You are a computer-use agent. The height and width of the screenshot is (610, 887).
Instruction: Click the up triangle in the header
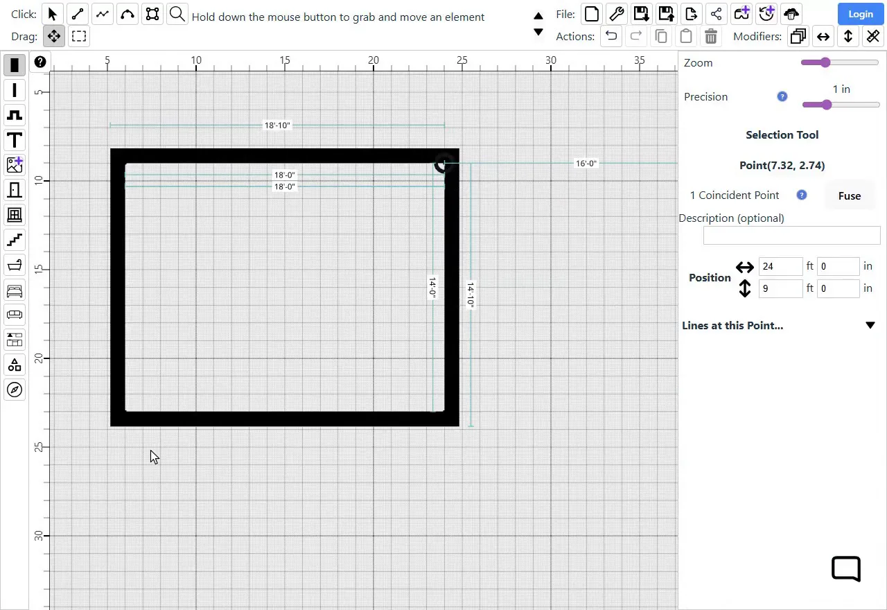tap(538, 16)
